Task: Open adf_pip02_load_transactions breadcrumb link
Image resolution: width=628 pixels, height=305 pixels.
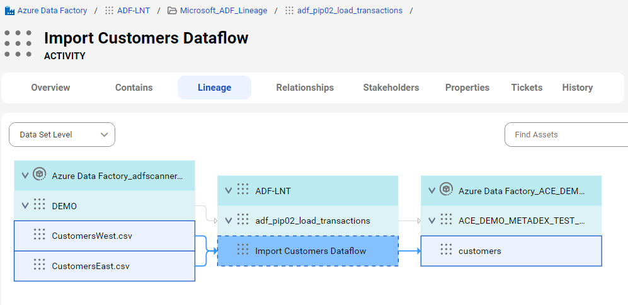Action: (350, 11)
